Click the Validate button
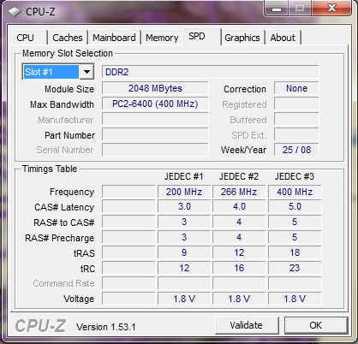 point(247,325)
